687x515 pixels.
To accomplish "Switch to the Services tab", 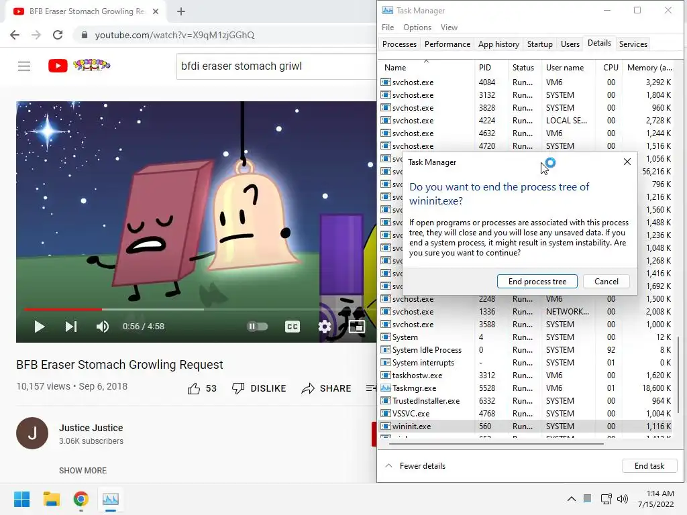I will [x=633, y=44].
